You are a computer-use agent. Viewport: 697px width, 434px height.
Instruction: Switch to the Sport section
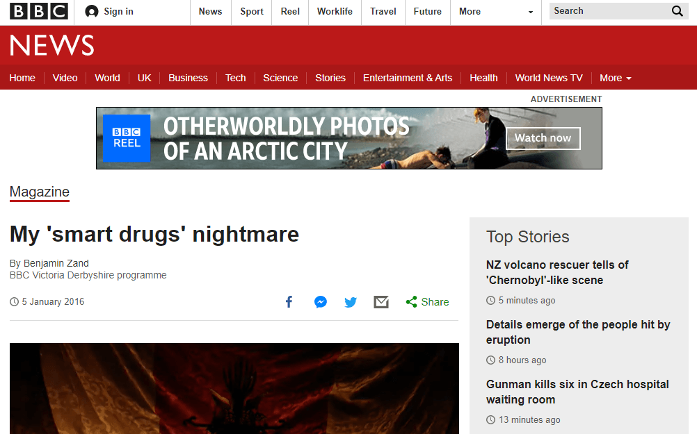pos(251,11)
